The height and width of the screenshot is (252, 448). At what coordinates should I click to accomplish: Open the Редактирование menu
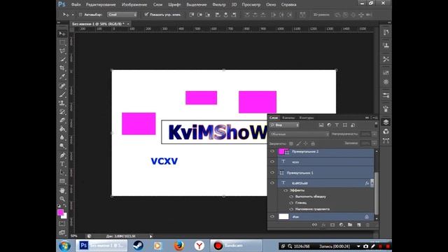pyautogui.click(x=101, y=5)
